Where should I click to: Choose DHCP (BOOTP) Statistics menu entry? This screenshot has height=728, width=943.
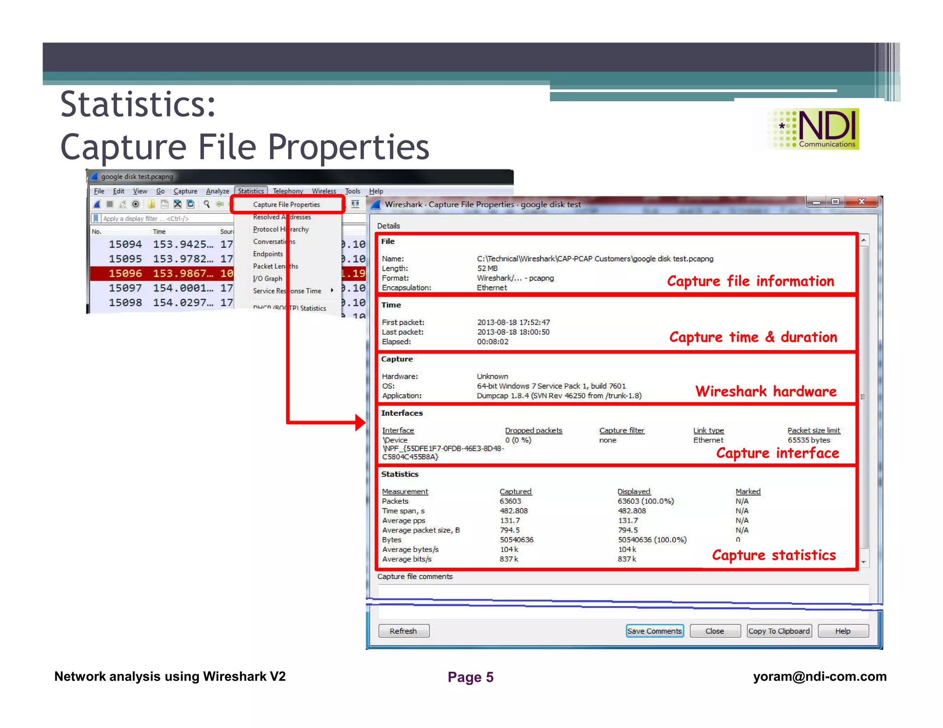pos(290,308)
